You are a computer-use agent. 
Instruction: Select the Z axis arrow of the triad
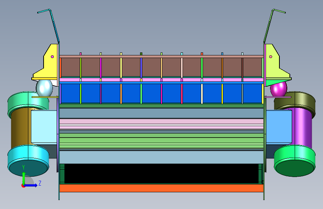pyautogui.click(x=31, y=185)
